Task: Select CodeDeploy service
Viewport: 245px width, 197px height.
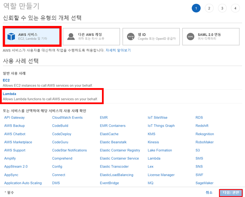Action: pos(62,134)
